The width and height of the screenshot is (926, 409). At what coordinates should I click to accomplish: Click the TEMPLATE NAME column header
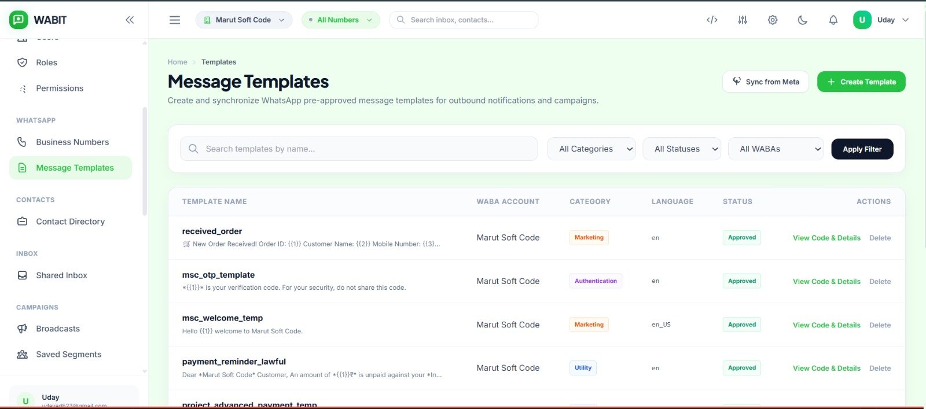click(x=214, y=201)
